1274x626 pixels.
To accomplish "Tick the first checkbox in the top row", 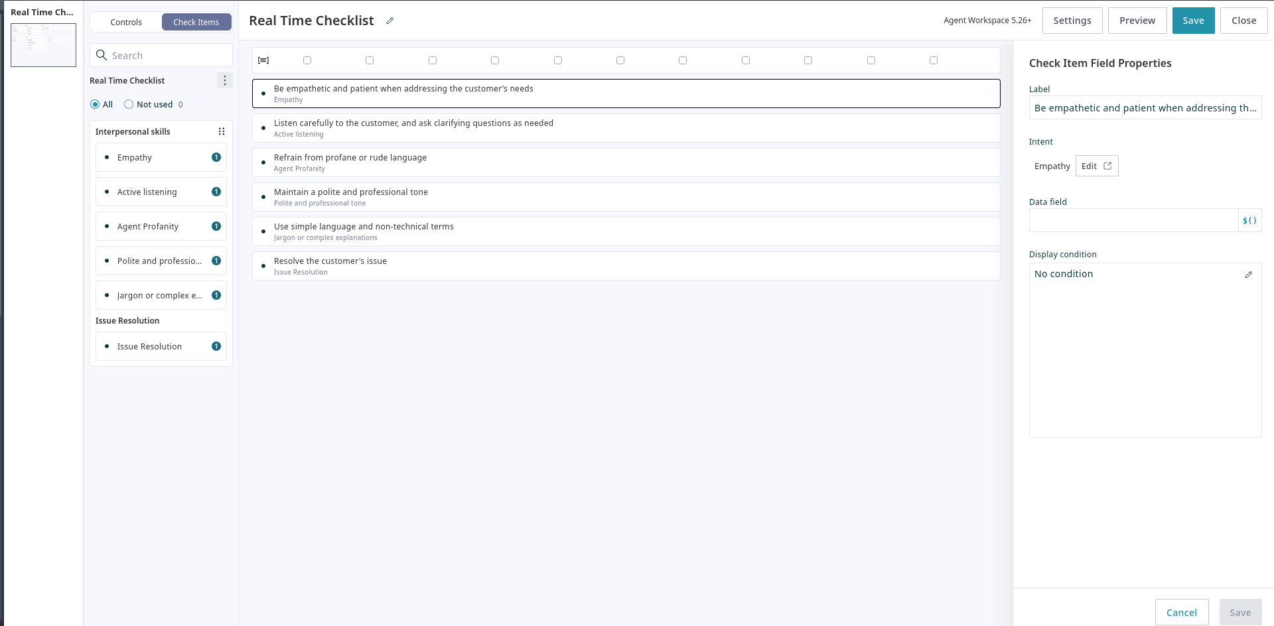I will tap(307, 60).
